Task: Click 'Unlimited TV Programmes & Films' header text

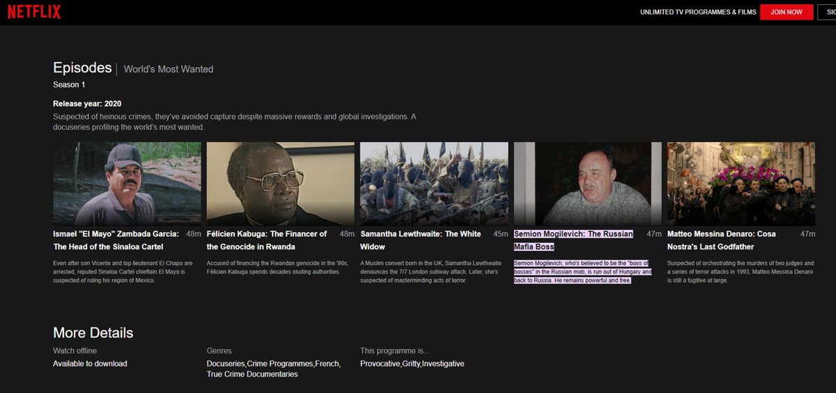Action: 698,13
